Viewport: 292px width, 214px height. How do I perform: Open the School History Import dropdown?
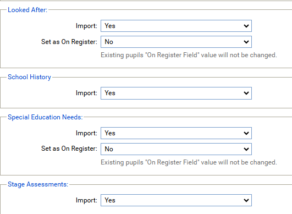point(176,93)
